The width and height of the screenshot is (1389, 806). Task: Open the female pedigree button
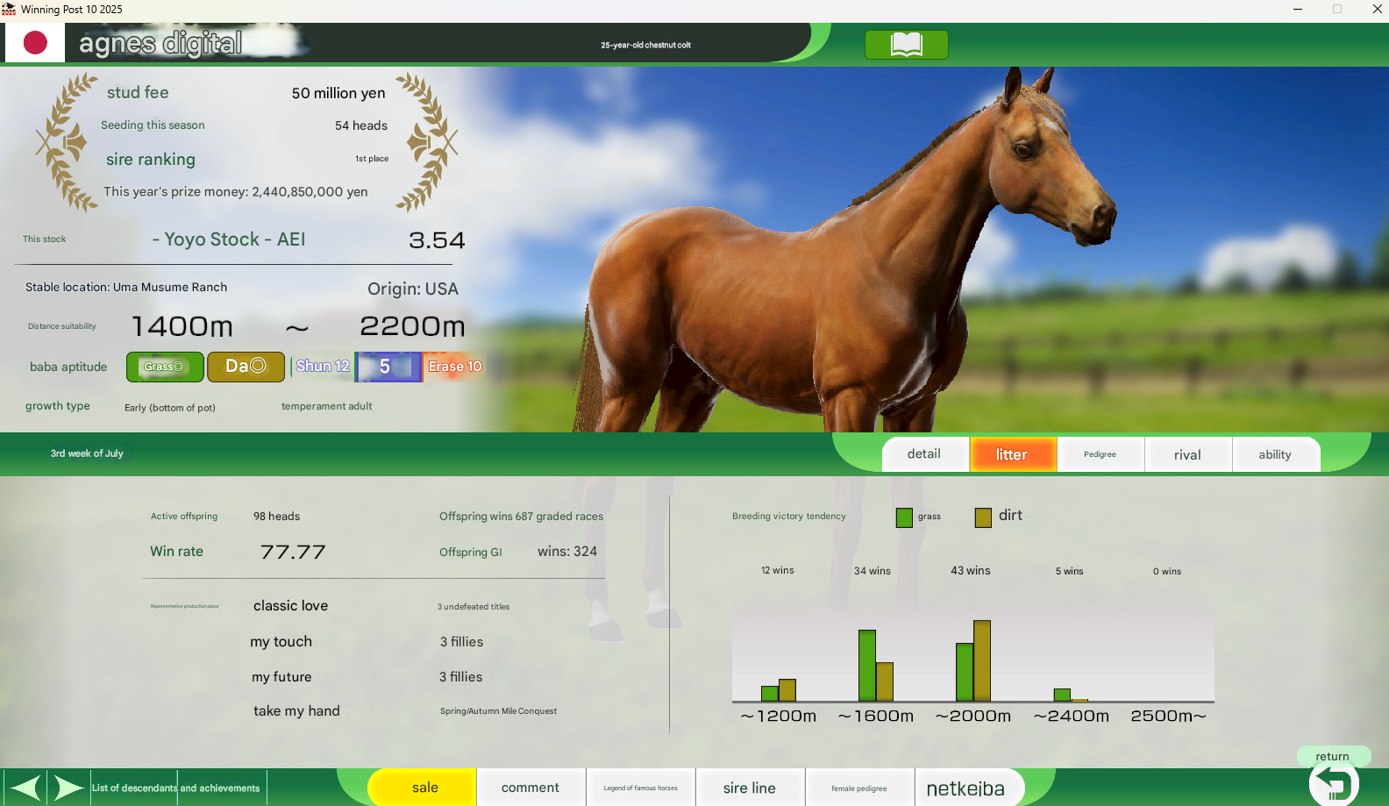859,788
